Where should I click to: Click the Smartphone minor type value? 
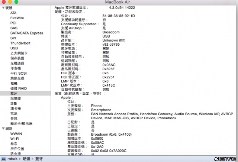101,110
